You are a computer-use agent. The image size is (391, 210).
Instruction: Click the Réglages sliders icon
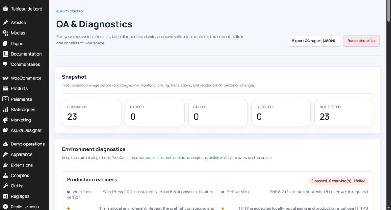point(5,196)
